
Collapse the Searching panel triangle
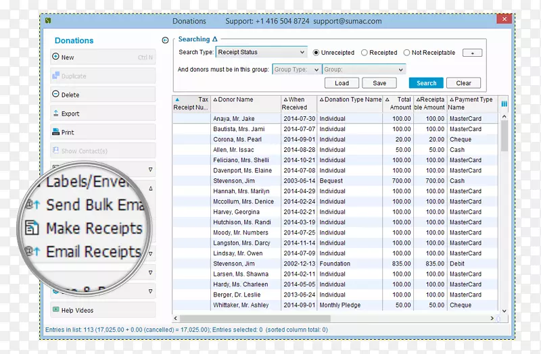215,40
